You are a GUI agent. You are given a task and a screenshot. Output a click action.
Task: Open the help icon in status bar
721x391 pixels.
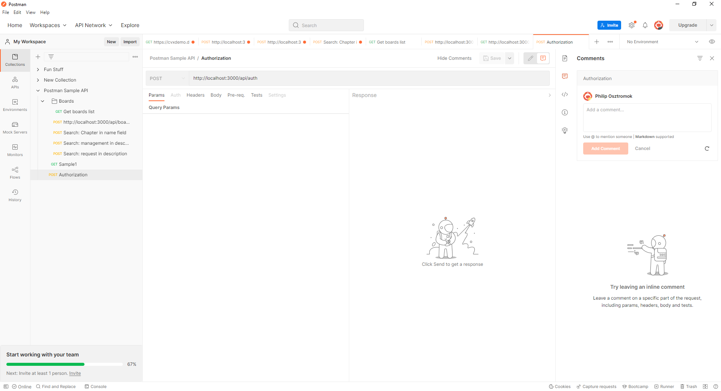[716, 386]
